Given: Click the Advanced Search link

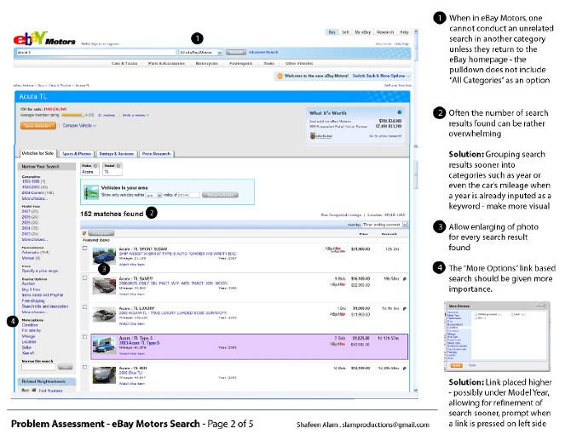Looking at the screenshot, I should (x=263, y=53).
